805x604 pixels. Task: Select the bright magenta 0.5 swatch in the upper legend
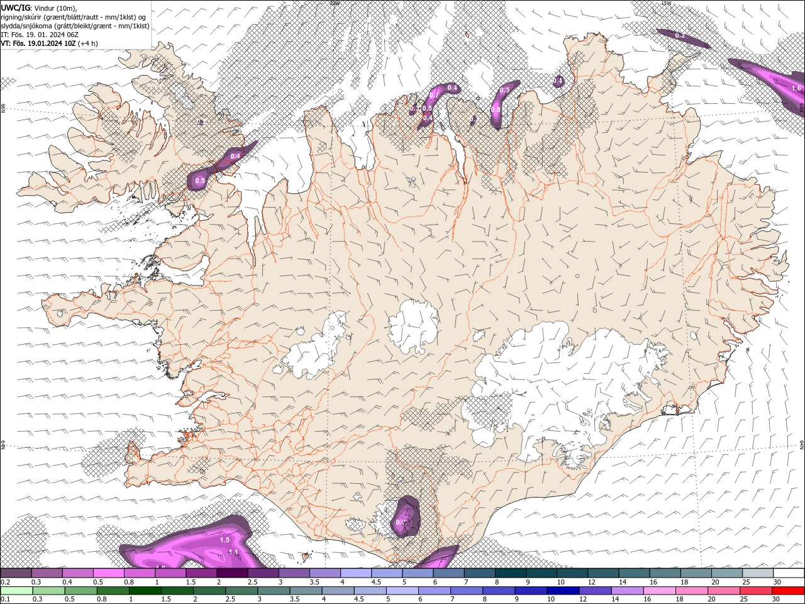coord(108,573)
